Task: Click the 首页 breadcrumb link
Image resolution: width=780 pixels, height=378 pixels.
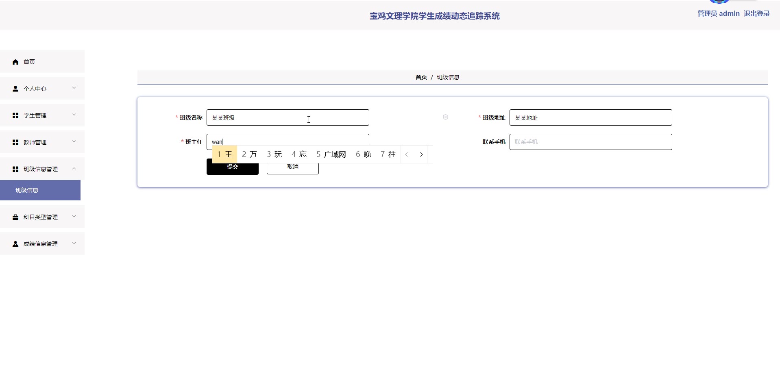Action: pyautogui.click(x=421, y=77)
